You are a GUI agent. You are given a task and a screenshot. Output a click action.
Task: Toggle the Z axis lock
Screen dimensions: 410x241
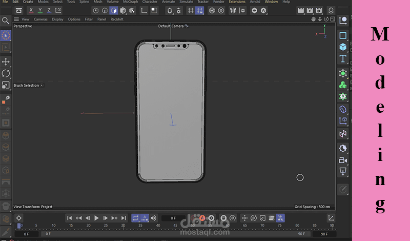click(49, 10)
